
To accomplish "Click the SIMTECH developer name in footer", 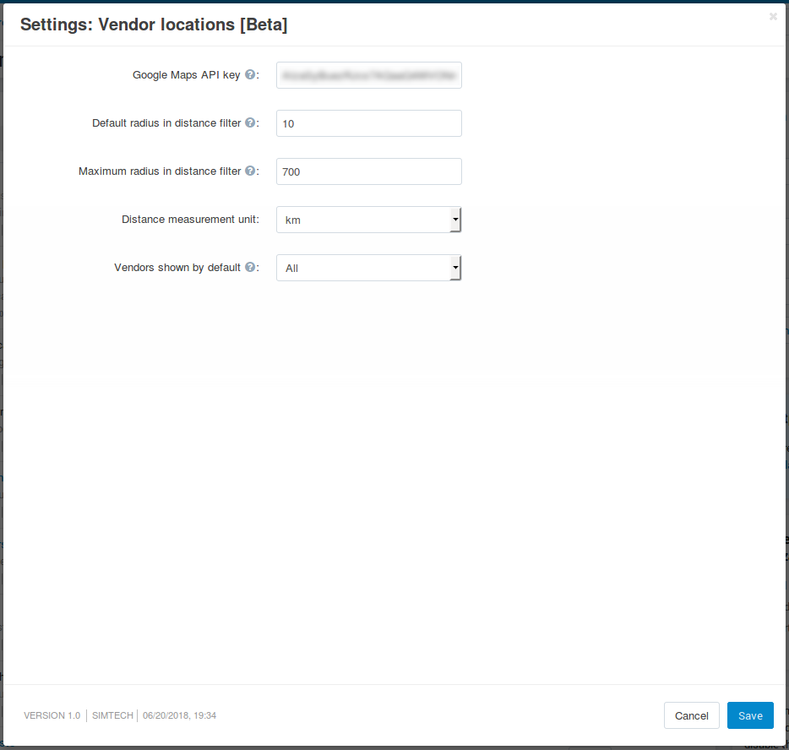I will 112,715.
